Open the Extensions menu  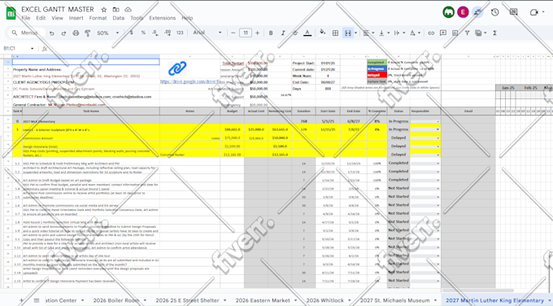(x=162, y=18)
